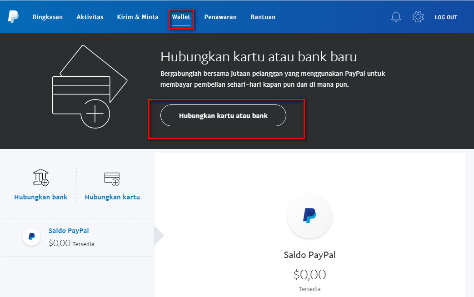This screenshot has width=474, height=297.
Task: Open the Penawaran section
Action: [x=220, y=16]
